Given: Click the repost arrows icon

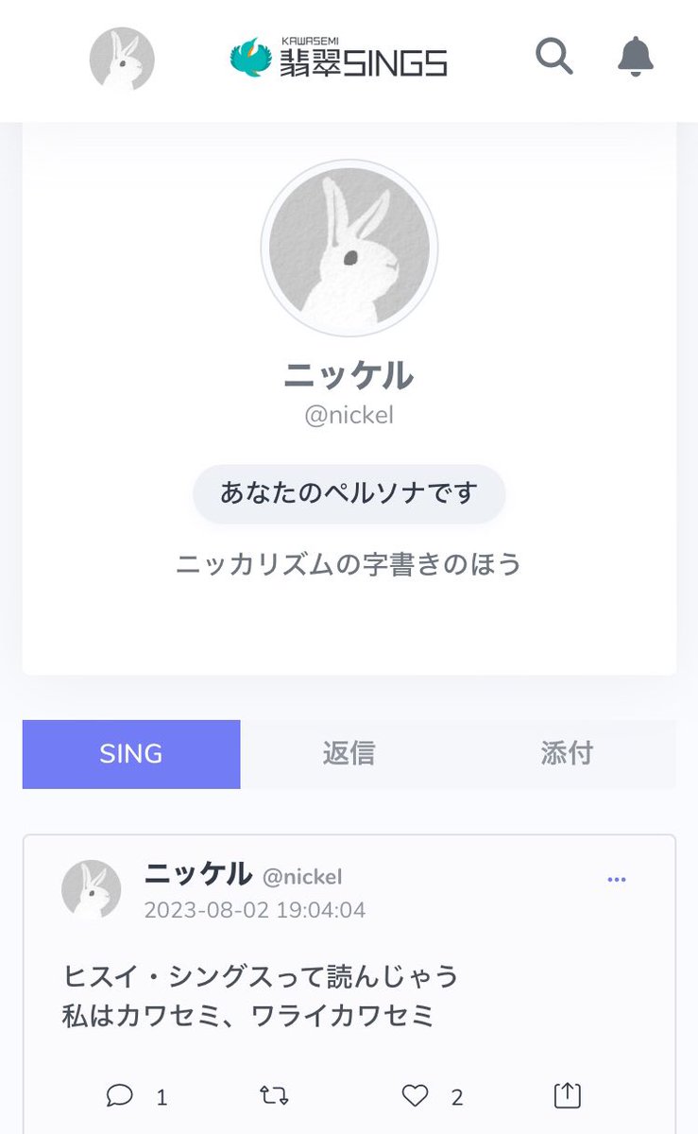Looking at the screenshot, I should point(274,1096).
